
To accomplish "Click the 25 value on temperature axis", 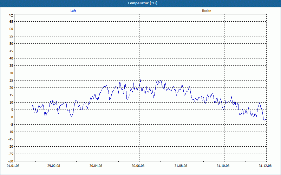I will (x=11, y=80).
